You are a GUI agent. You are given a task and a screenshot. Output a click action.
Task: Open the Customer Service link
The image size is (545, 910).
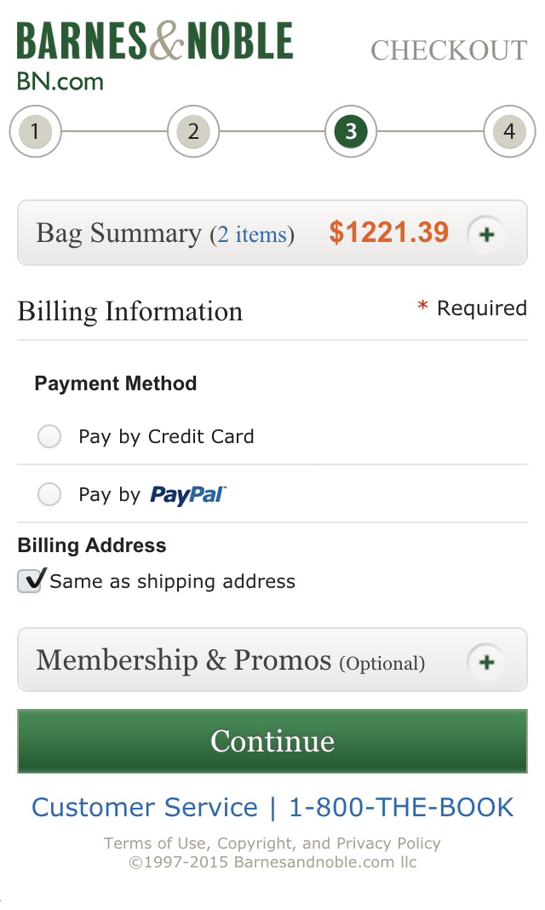145,807
